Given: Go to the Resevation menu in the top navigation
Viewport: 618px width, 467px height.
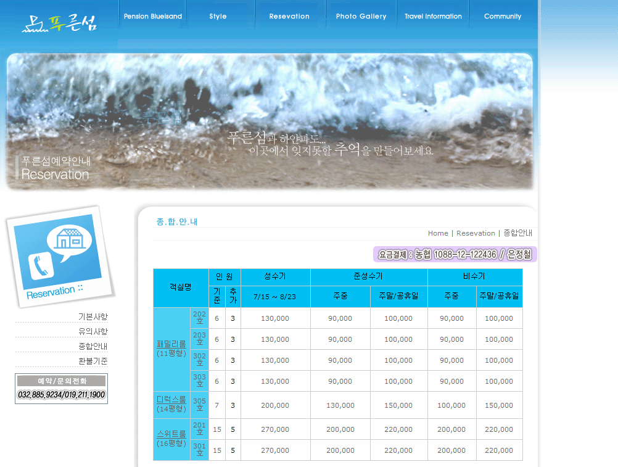Looking at the screenshot, I should (x=289, y=16).
